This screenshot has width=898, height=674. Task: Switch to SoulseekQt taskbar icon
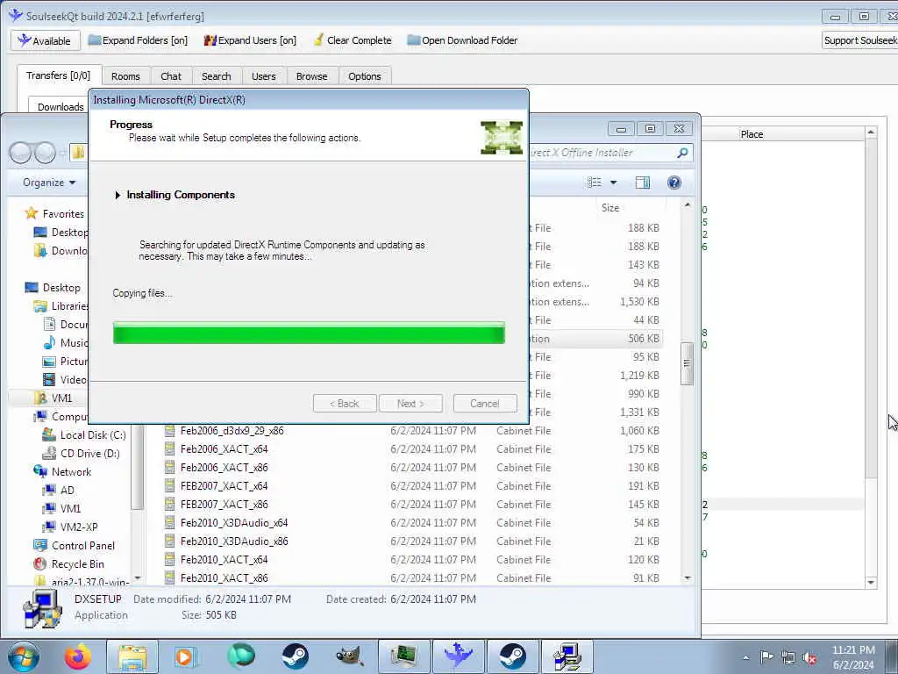[459, 656]
